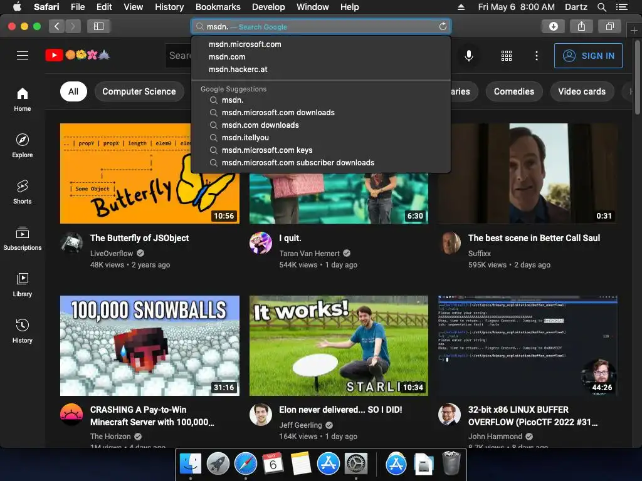Select the Comedies filter chip
642x481 pixels.
click(514, 91)
